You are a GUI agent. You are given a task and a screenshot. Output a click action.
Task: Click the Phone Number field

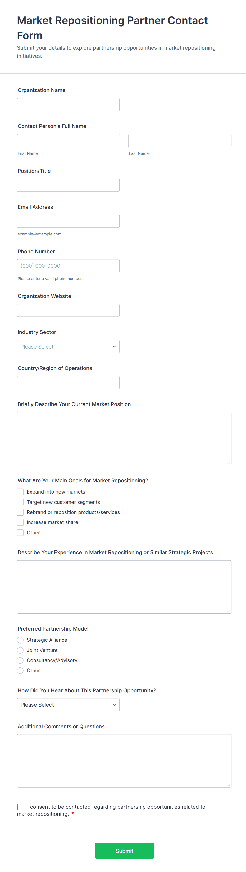(68, 265)
